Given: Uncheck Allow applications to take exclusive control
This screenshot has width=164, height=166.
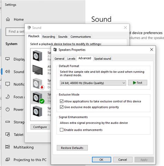Looking at the screenshot, I should pyautogui.click(x=62, y=101).
